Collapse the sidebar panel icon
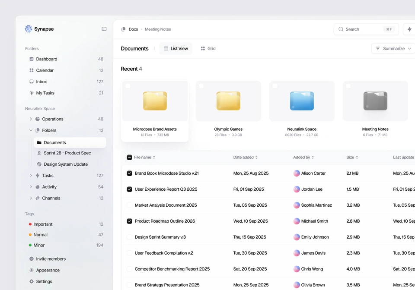The height and width of the screenshot is (290, 415). (x=104, y=29)
